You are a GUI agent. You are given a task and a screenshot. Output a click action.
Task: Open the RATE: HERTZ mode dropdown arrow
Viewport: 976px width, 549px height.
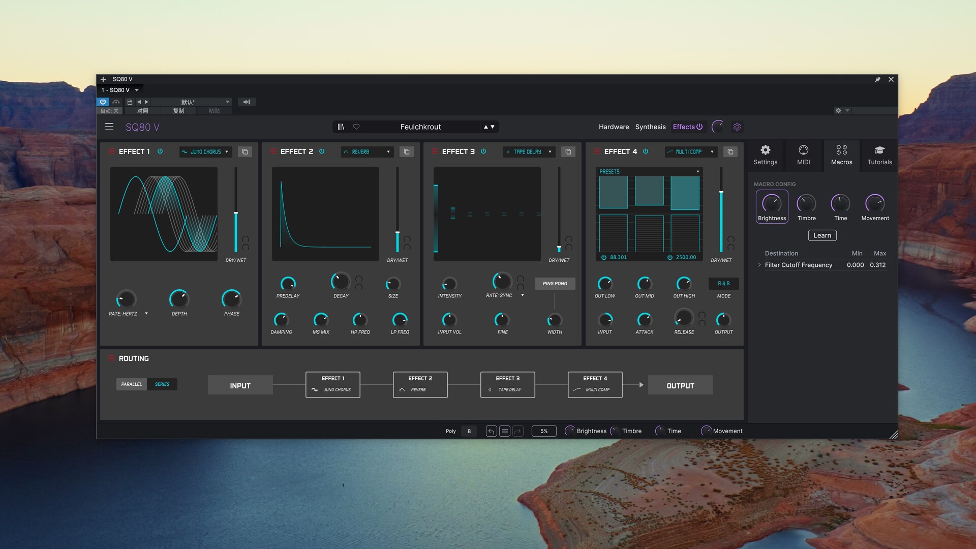[146, 314]
